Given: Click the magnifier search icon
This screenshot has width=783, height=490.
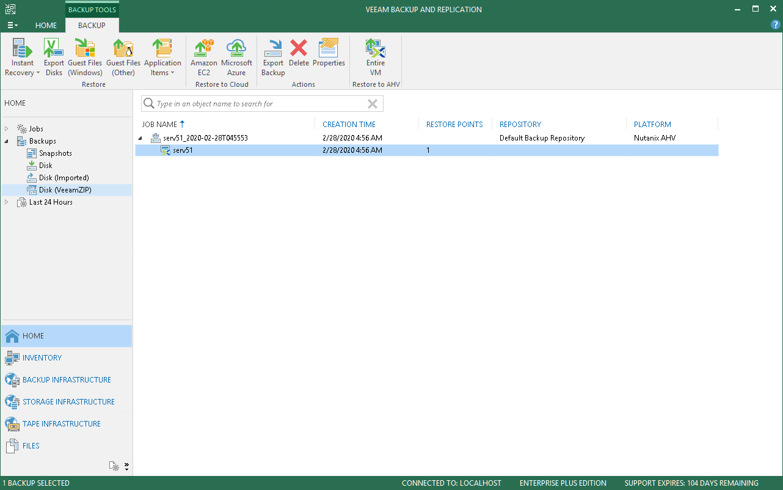Looking at the screenshot, I should 148,104.
